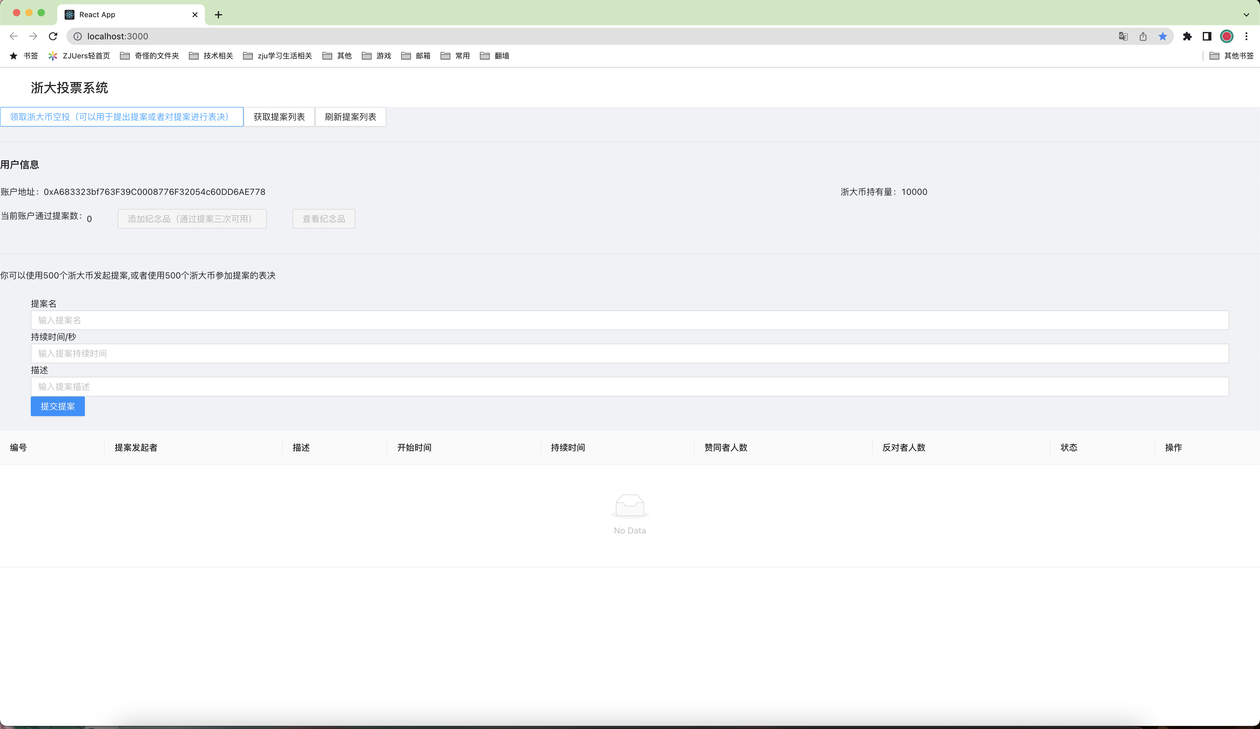The image size is (1260, 729).
Task: Click the 获取提案列表 button
Action: pyautogui.click(x=279, y=116)
